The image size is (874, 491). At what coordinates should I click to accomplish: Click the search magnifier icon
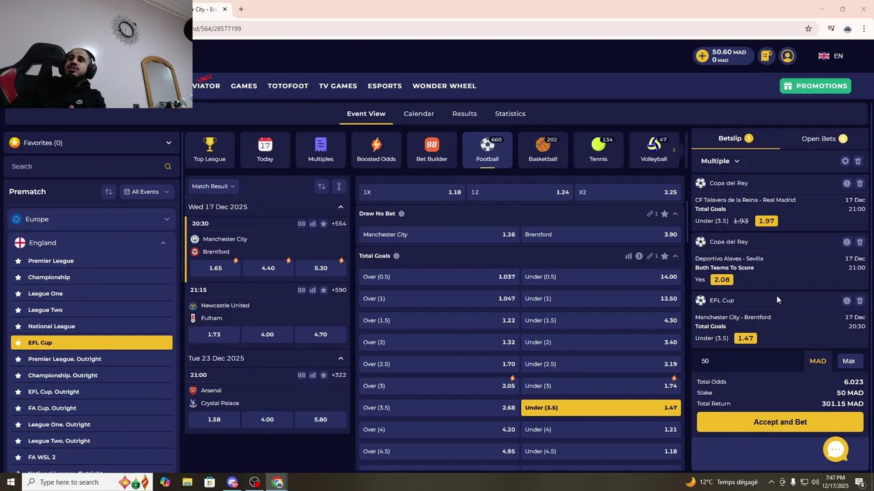(x=168, y=166)
